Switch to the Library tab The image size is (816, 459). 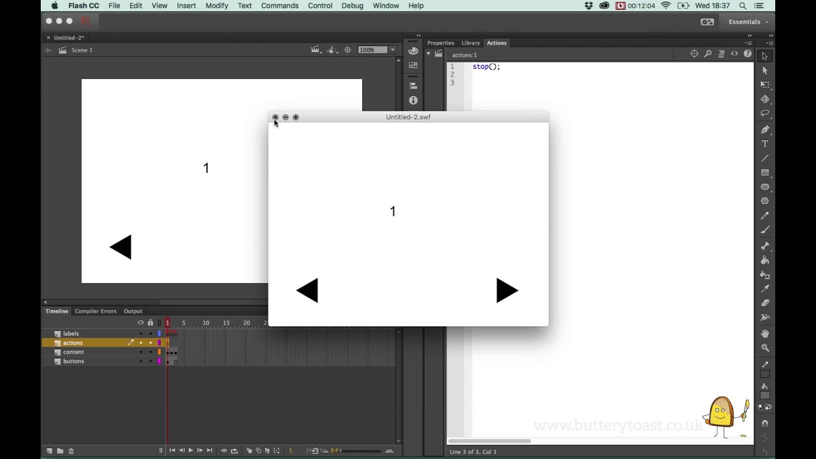click(470, 43)
